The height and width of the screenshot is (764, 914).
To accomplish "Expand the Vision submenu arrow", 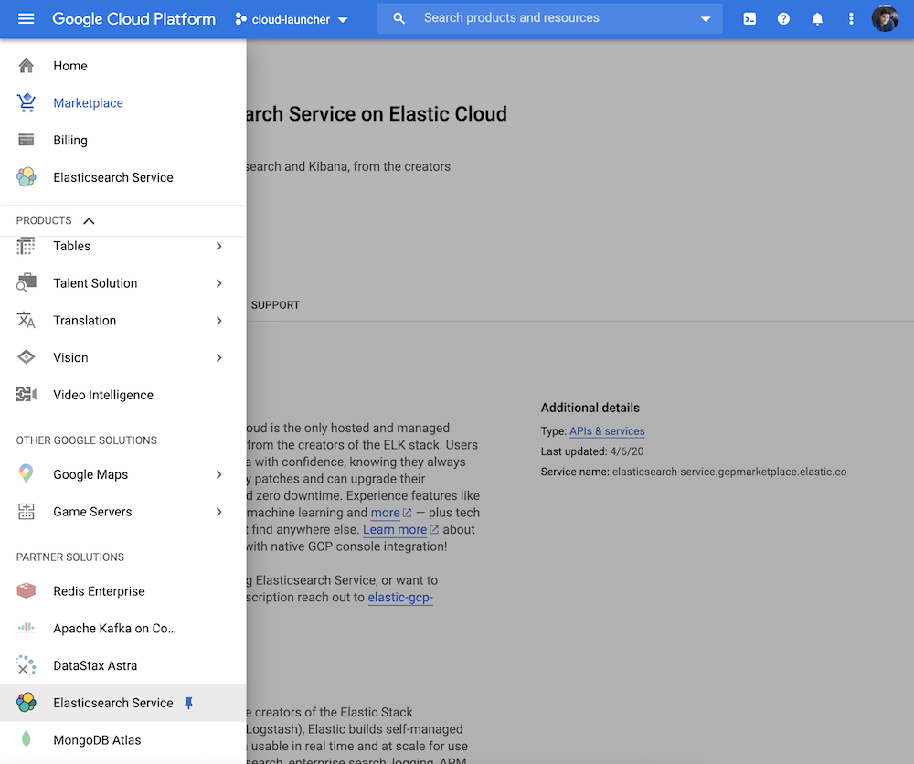I will [x=219, y=358].
